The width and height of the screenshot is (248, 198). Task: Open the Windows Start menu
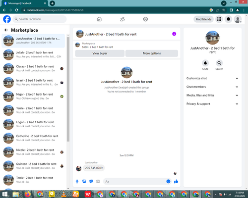(4, 194)
